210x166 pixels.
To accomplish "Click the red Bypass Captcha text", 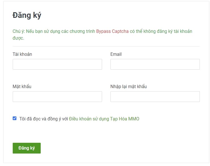I will 112,31.
